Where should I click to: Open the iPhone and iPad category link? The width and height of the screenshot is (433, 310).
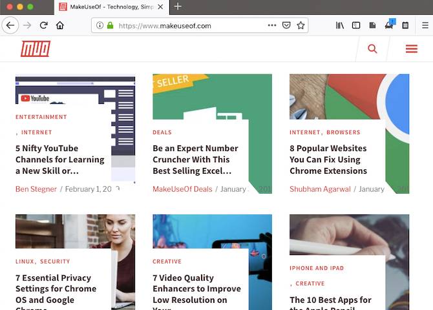[x=317, y=268]
